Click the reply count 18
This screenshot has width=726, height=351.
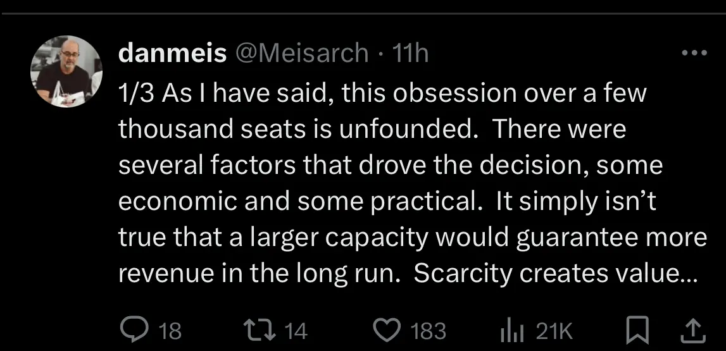tap(168, 331)
